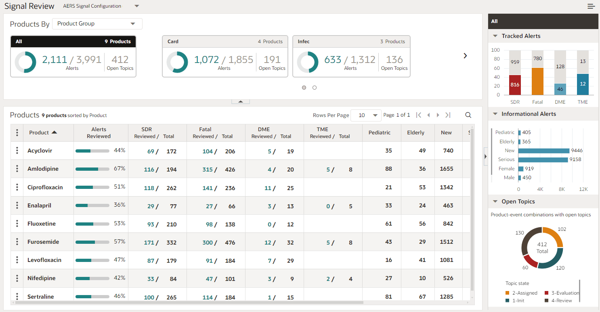Click Enalapril's Alerts Reviewed progress bar

coord(92,205)
